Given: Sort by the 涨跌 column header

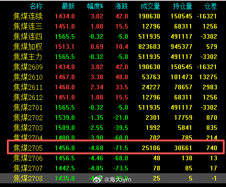Looking at the screenshot, I should tap(121, 6).
